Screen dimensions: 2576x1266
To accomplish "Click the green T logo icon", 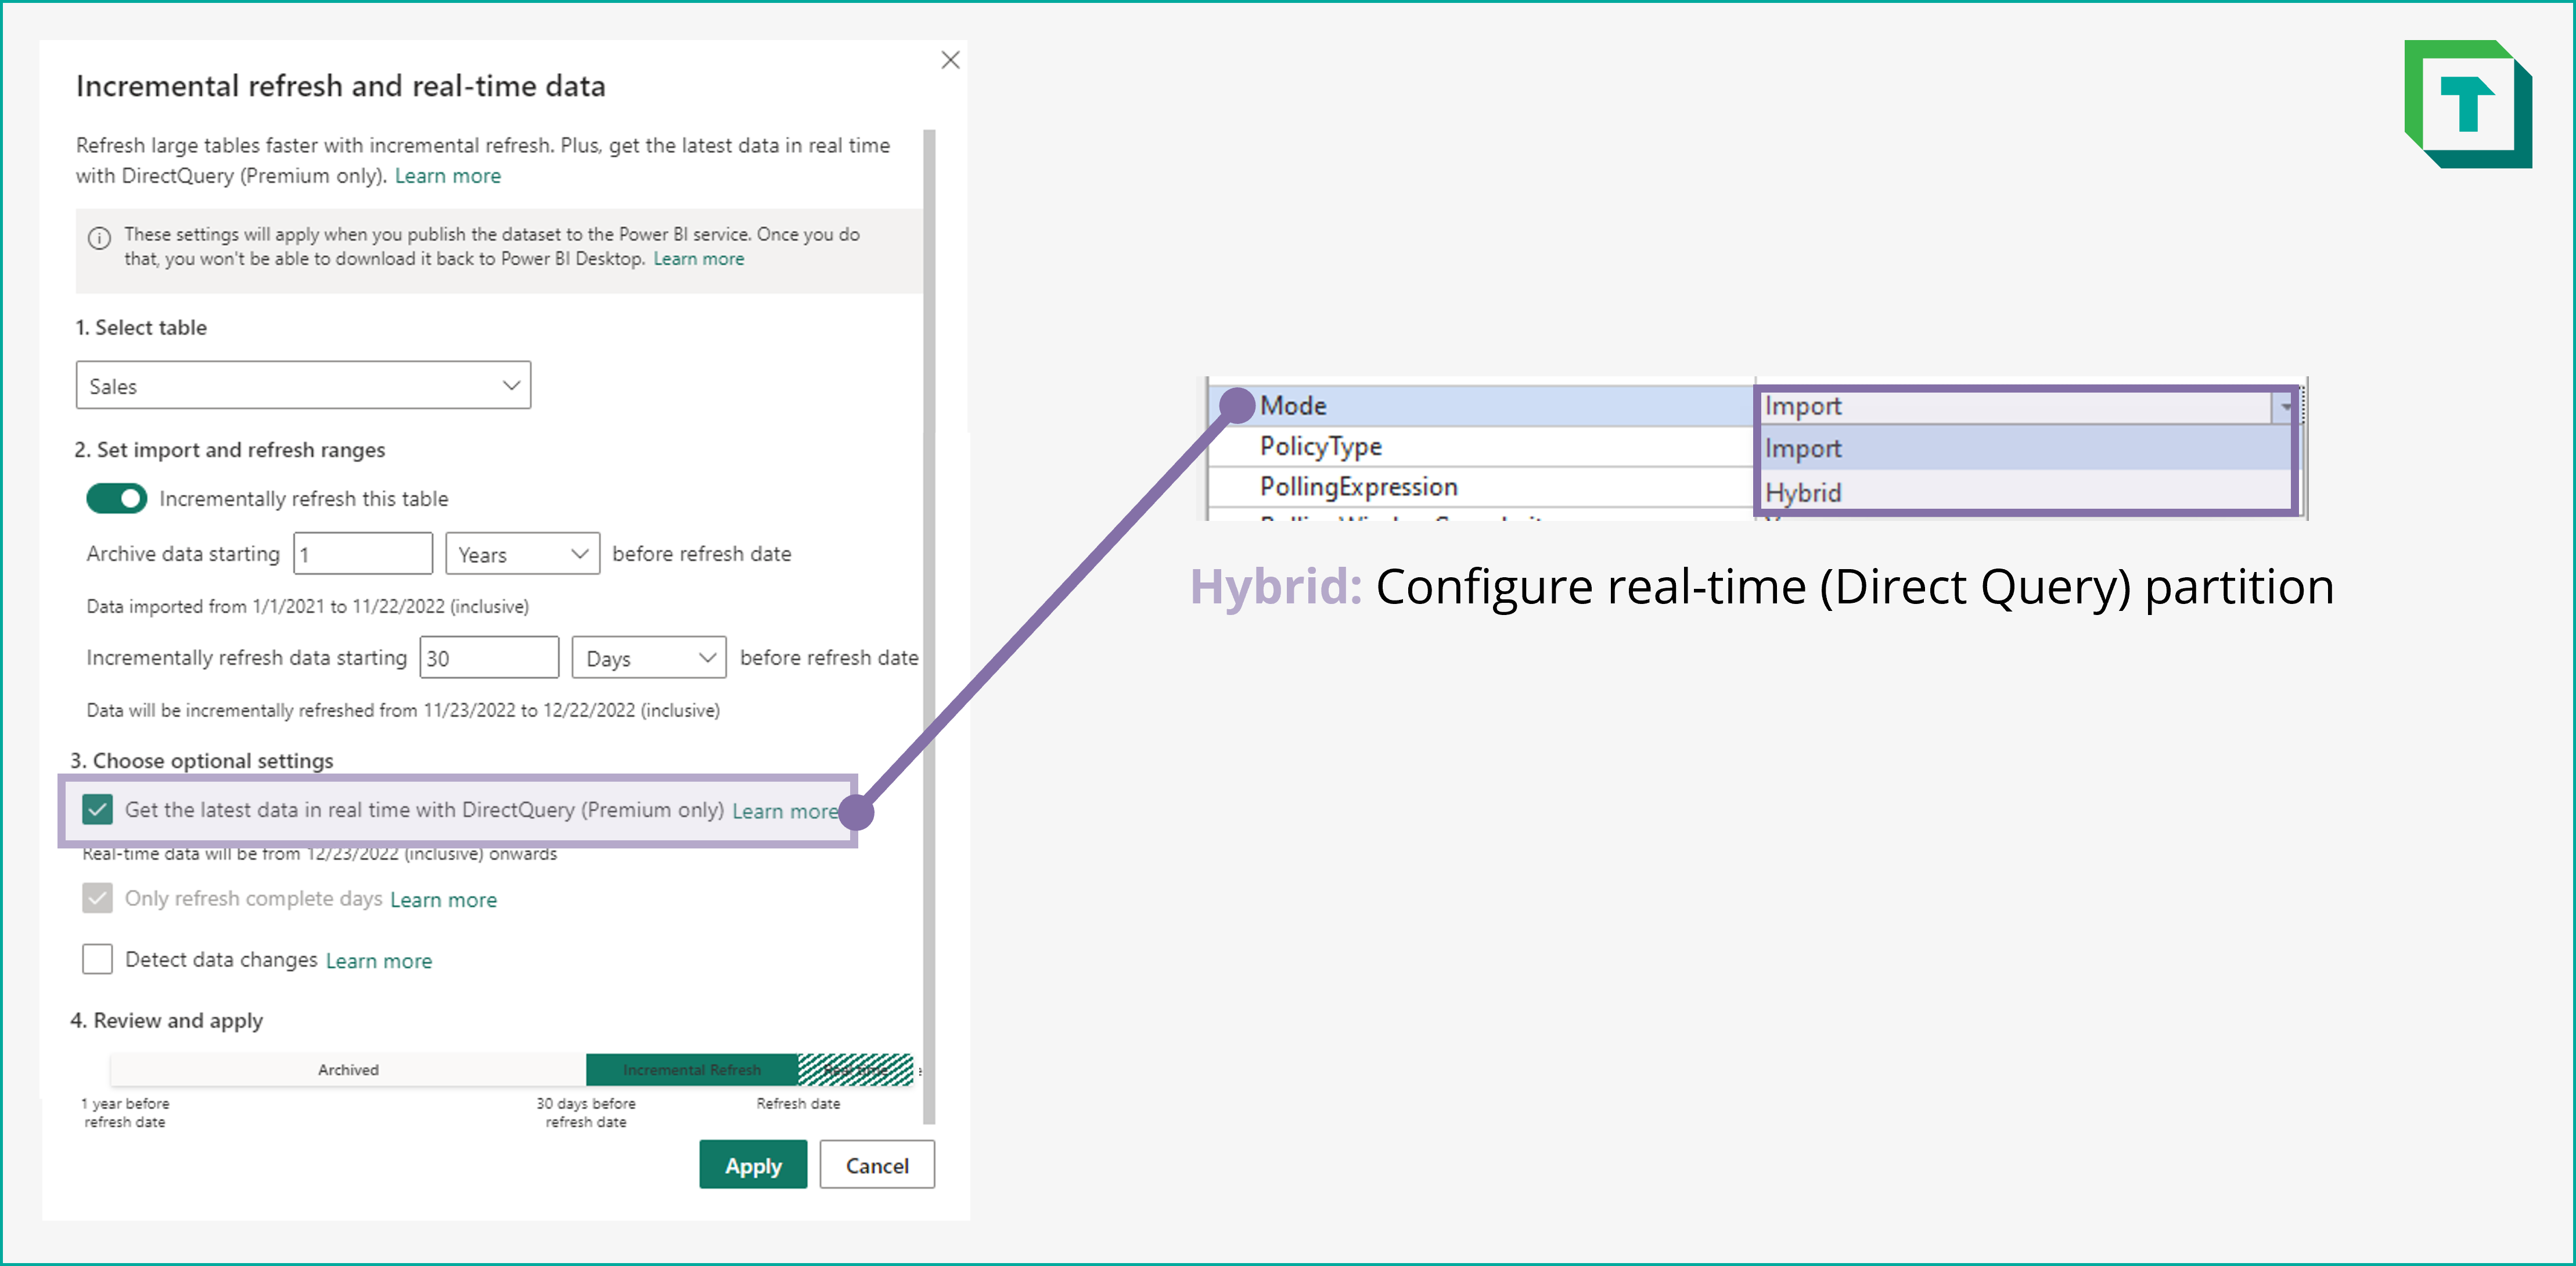I will tap(2468, 104).
